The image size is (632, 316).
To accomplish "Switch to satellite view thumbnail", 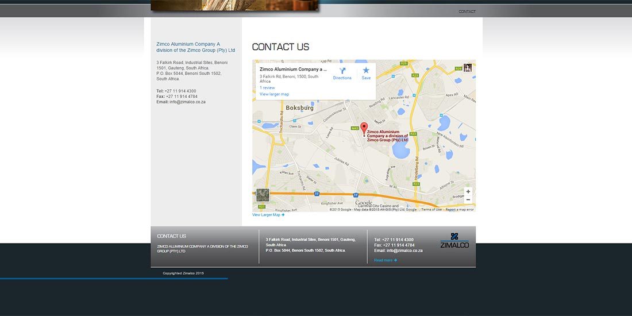I will click(x=263, y=195).
